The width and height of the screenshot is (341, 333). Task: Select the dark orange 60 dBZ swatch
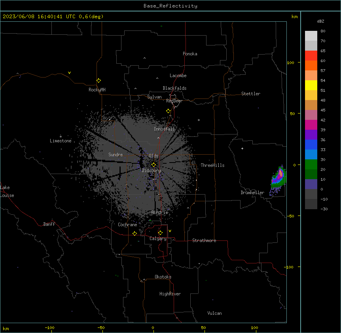click(x=311, y=65)
